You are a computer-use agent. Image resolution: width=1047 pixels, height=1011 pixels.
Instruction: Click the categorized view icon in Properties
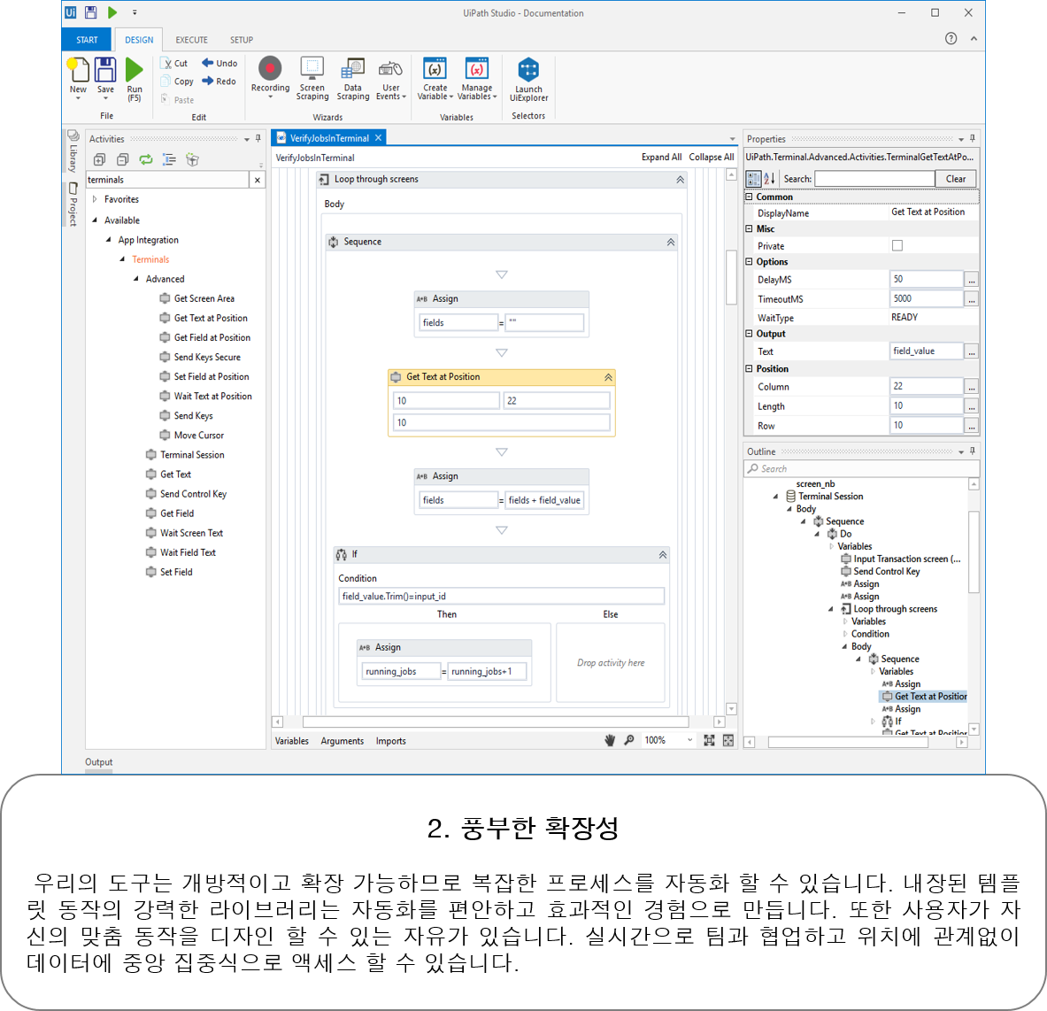point(753,178)
